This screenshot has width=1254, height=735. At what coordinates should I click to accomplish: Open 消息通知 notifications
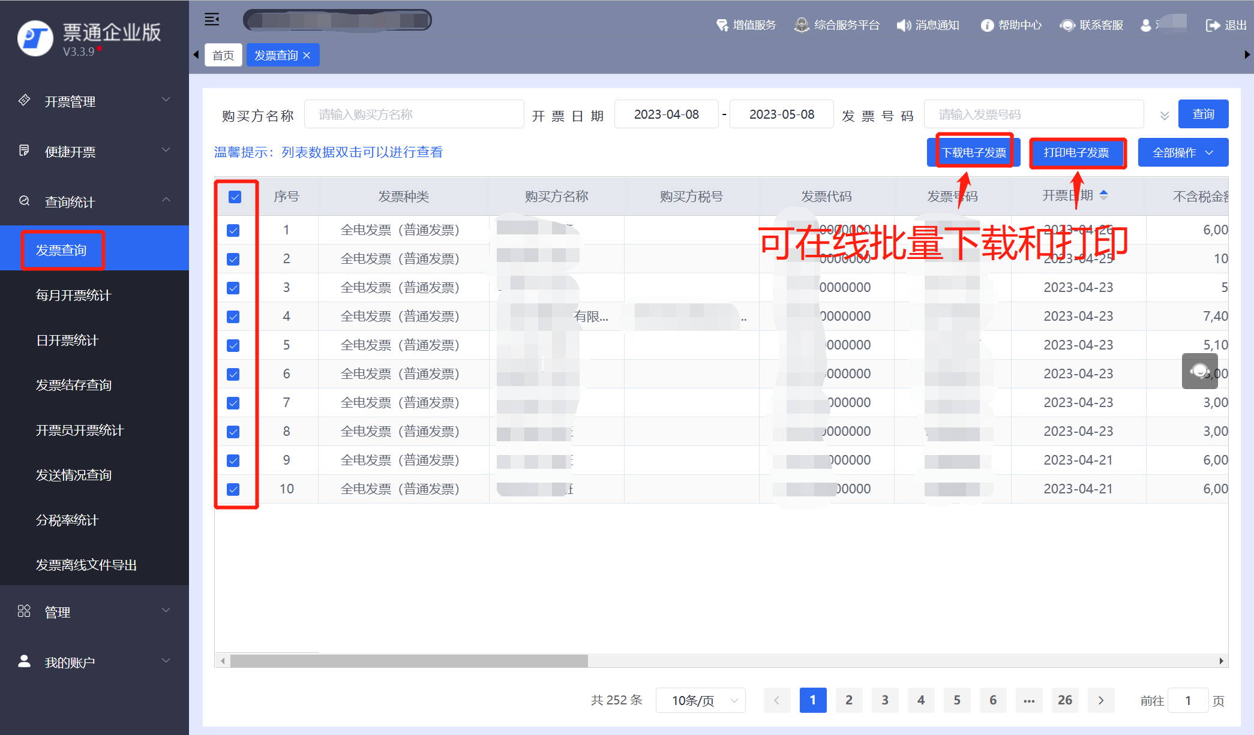point(928,25)
